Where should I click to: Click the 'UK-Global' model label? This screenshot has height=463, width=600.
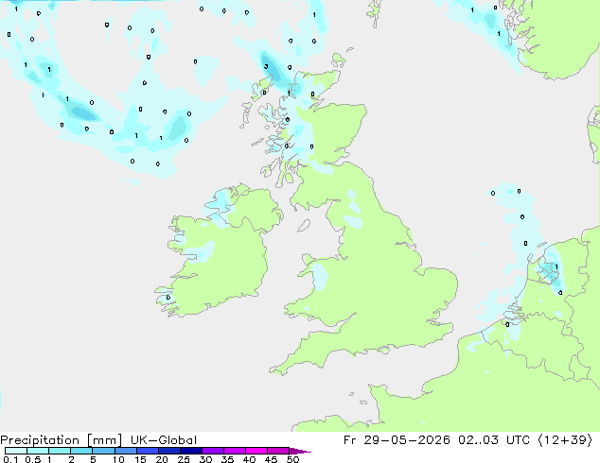[164, 440]
